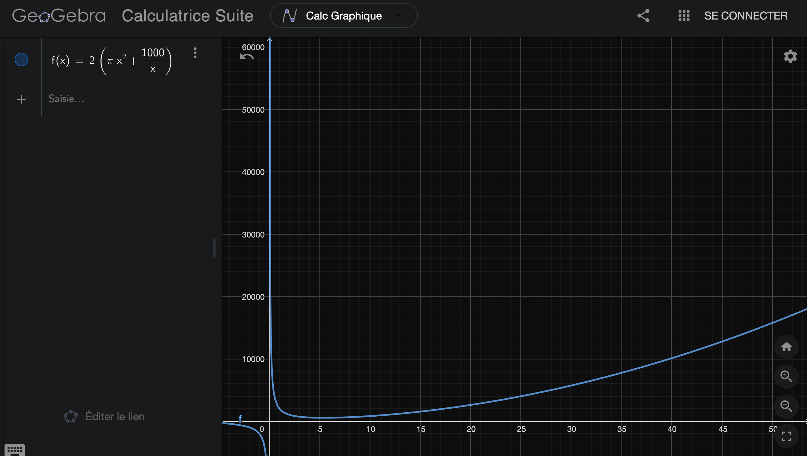The width and height of the screenshot is (807, 456).
Task: Show the virtual keyboard
Action: coord(14,450)
